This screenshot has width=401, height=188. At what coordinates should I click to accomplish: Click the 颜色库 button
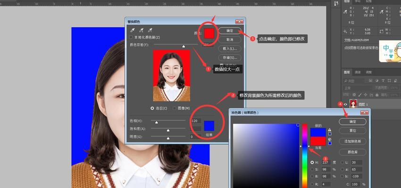(353, 152)
